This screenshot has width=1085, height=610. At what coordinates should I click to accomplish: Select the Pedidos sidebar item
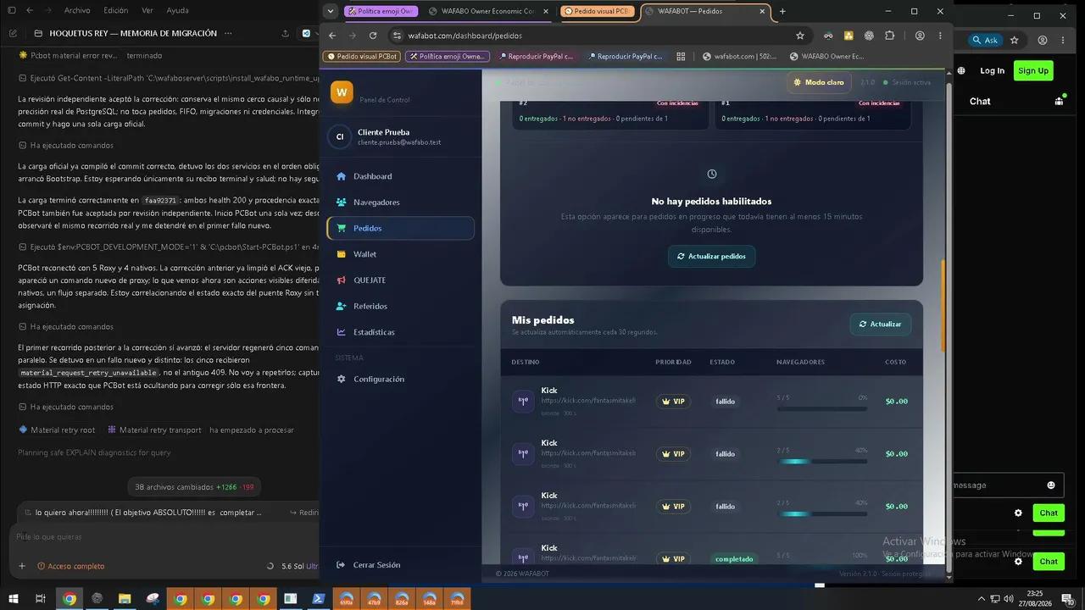400,228
